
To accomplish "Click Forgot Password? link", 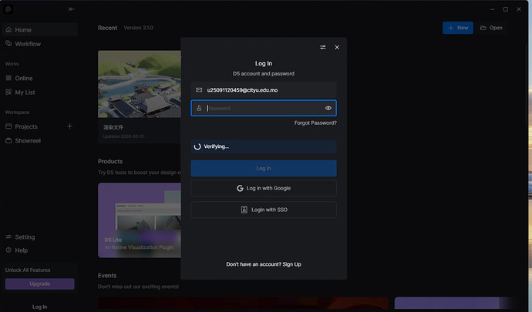I will [315, 122].
